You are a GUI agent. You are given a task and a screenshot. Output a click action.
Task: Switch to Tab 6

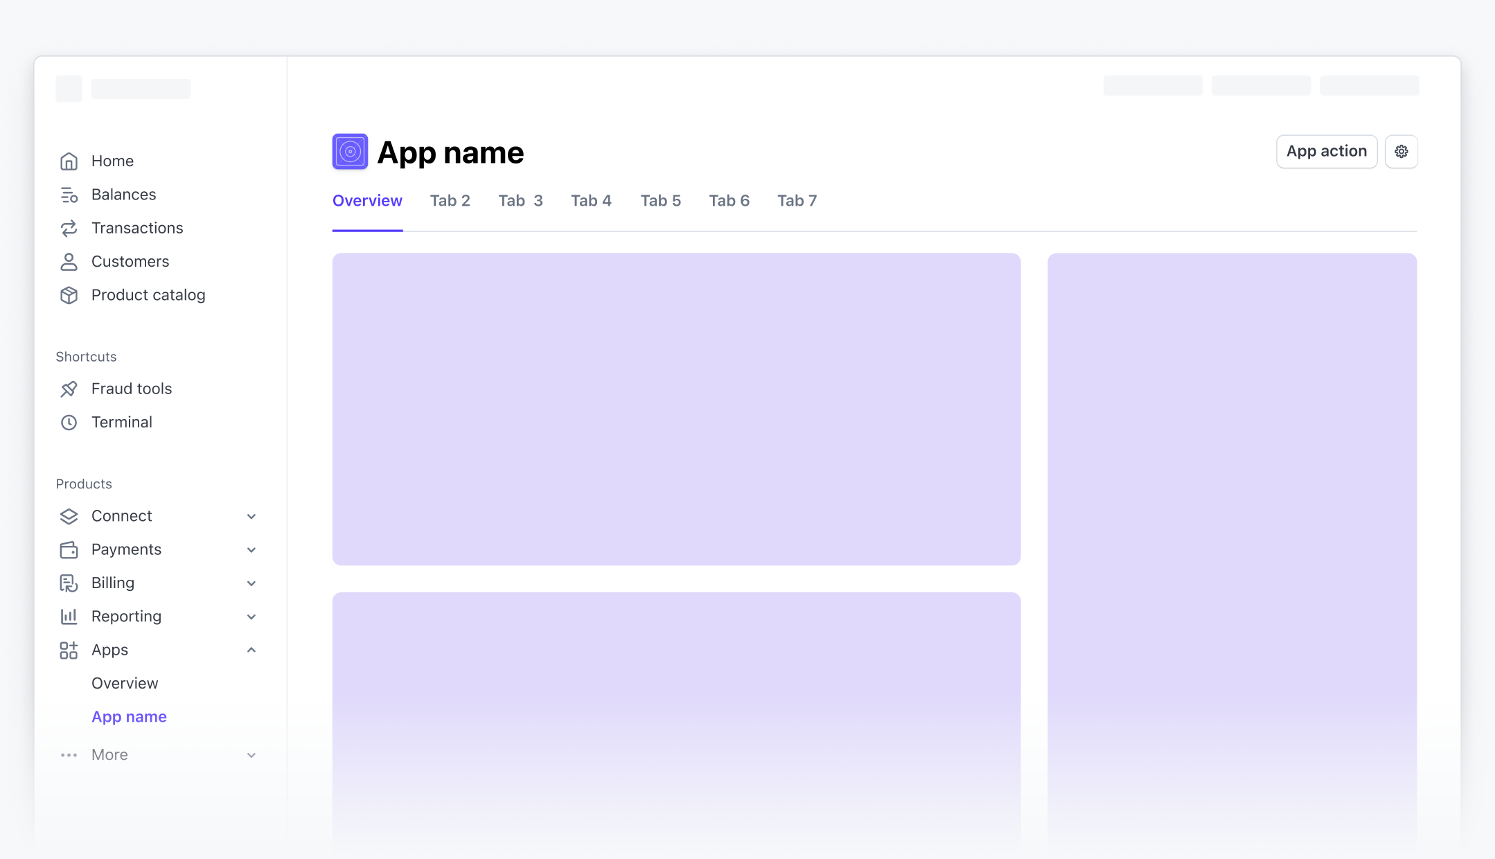(729, 201)
